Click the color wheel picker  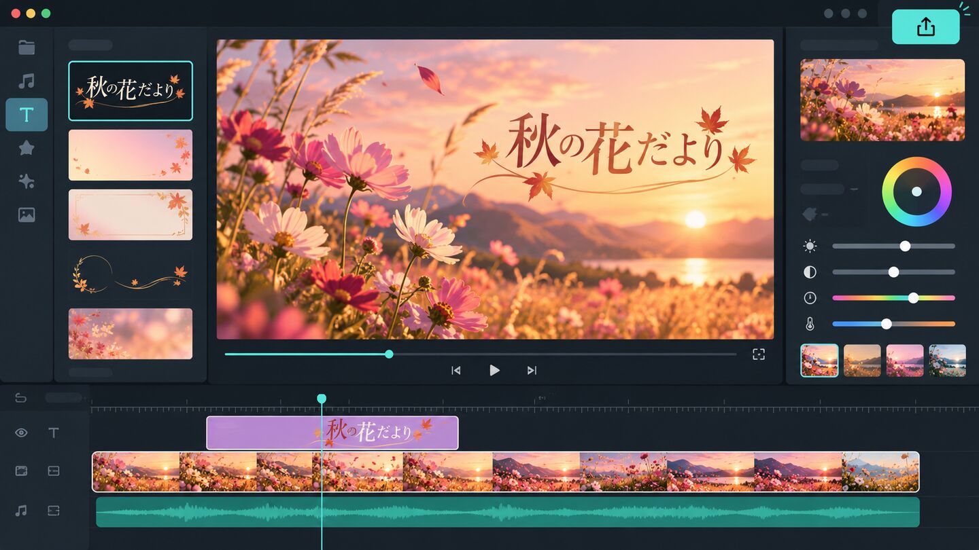(916, 191)
